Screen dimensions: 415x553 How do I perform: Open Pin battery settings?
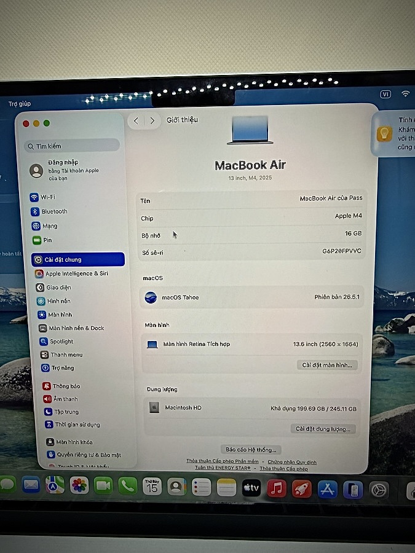point(42,240)
